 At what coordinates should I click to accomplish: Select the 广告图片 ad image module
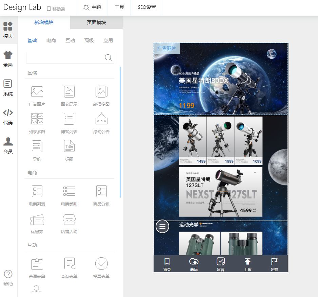pos(37,96)
